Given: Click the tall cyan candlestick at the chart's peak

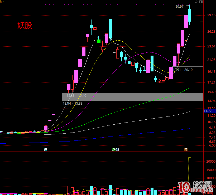Looking at the screenshot, I should (190, 15).
